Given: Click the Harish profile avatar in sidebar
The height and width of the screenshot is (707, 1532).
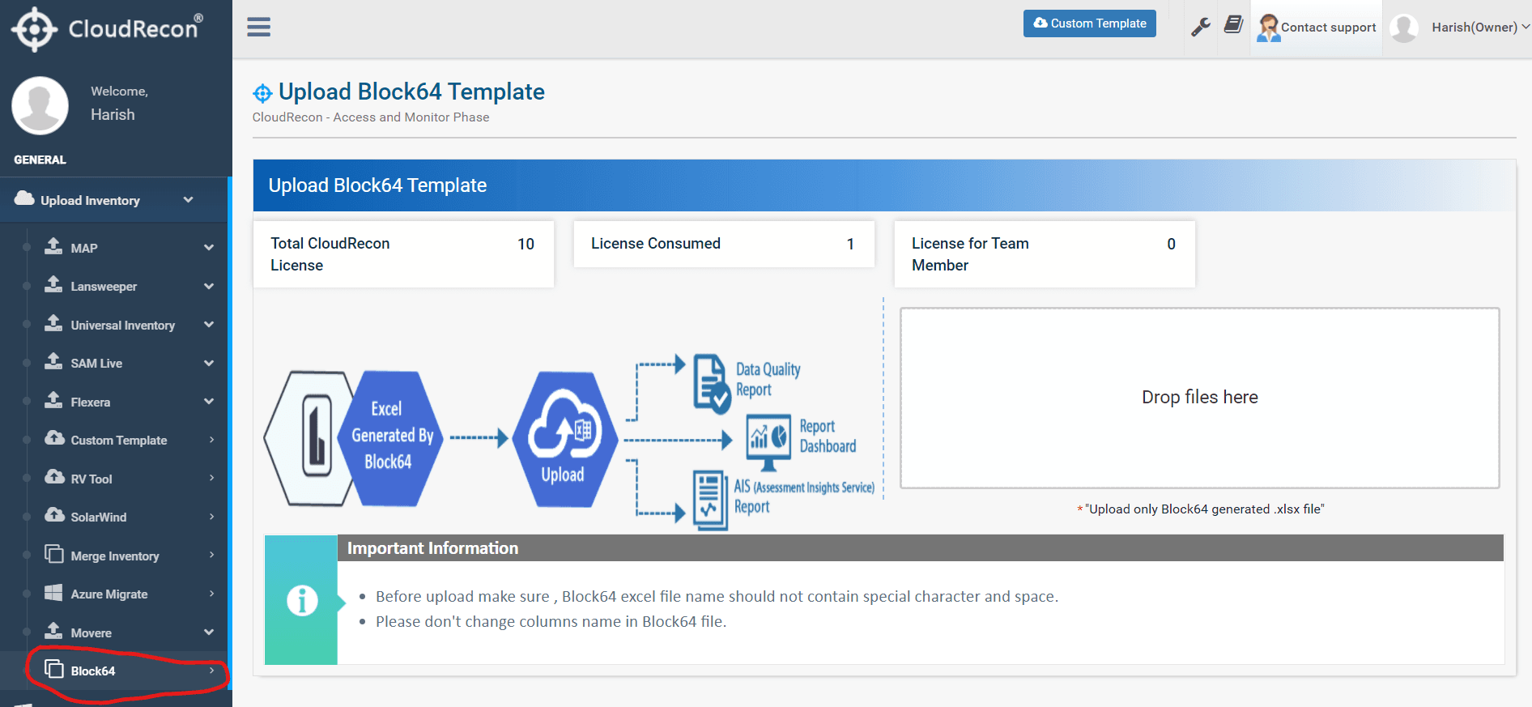Looking at the screenshot, I should pos(40,105).
